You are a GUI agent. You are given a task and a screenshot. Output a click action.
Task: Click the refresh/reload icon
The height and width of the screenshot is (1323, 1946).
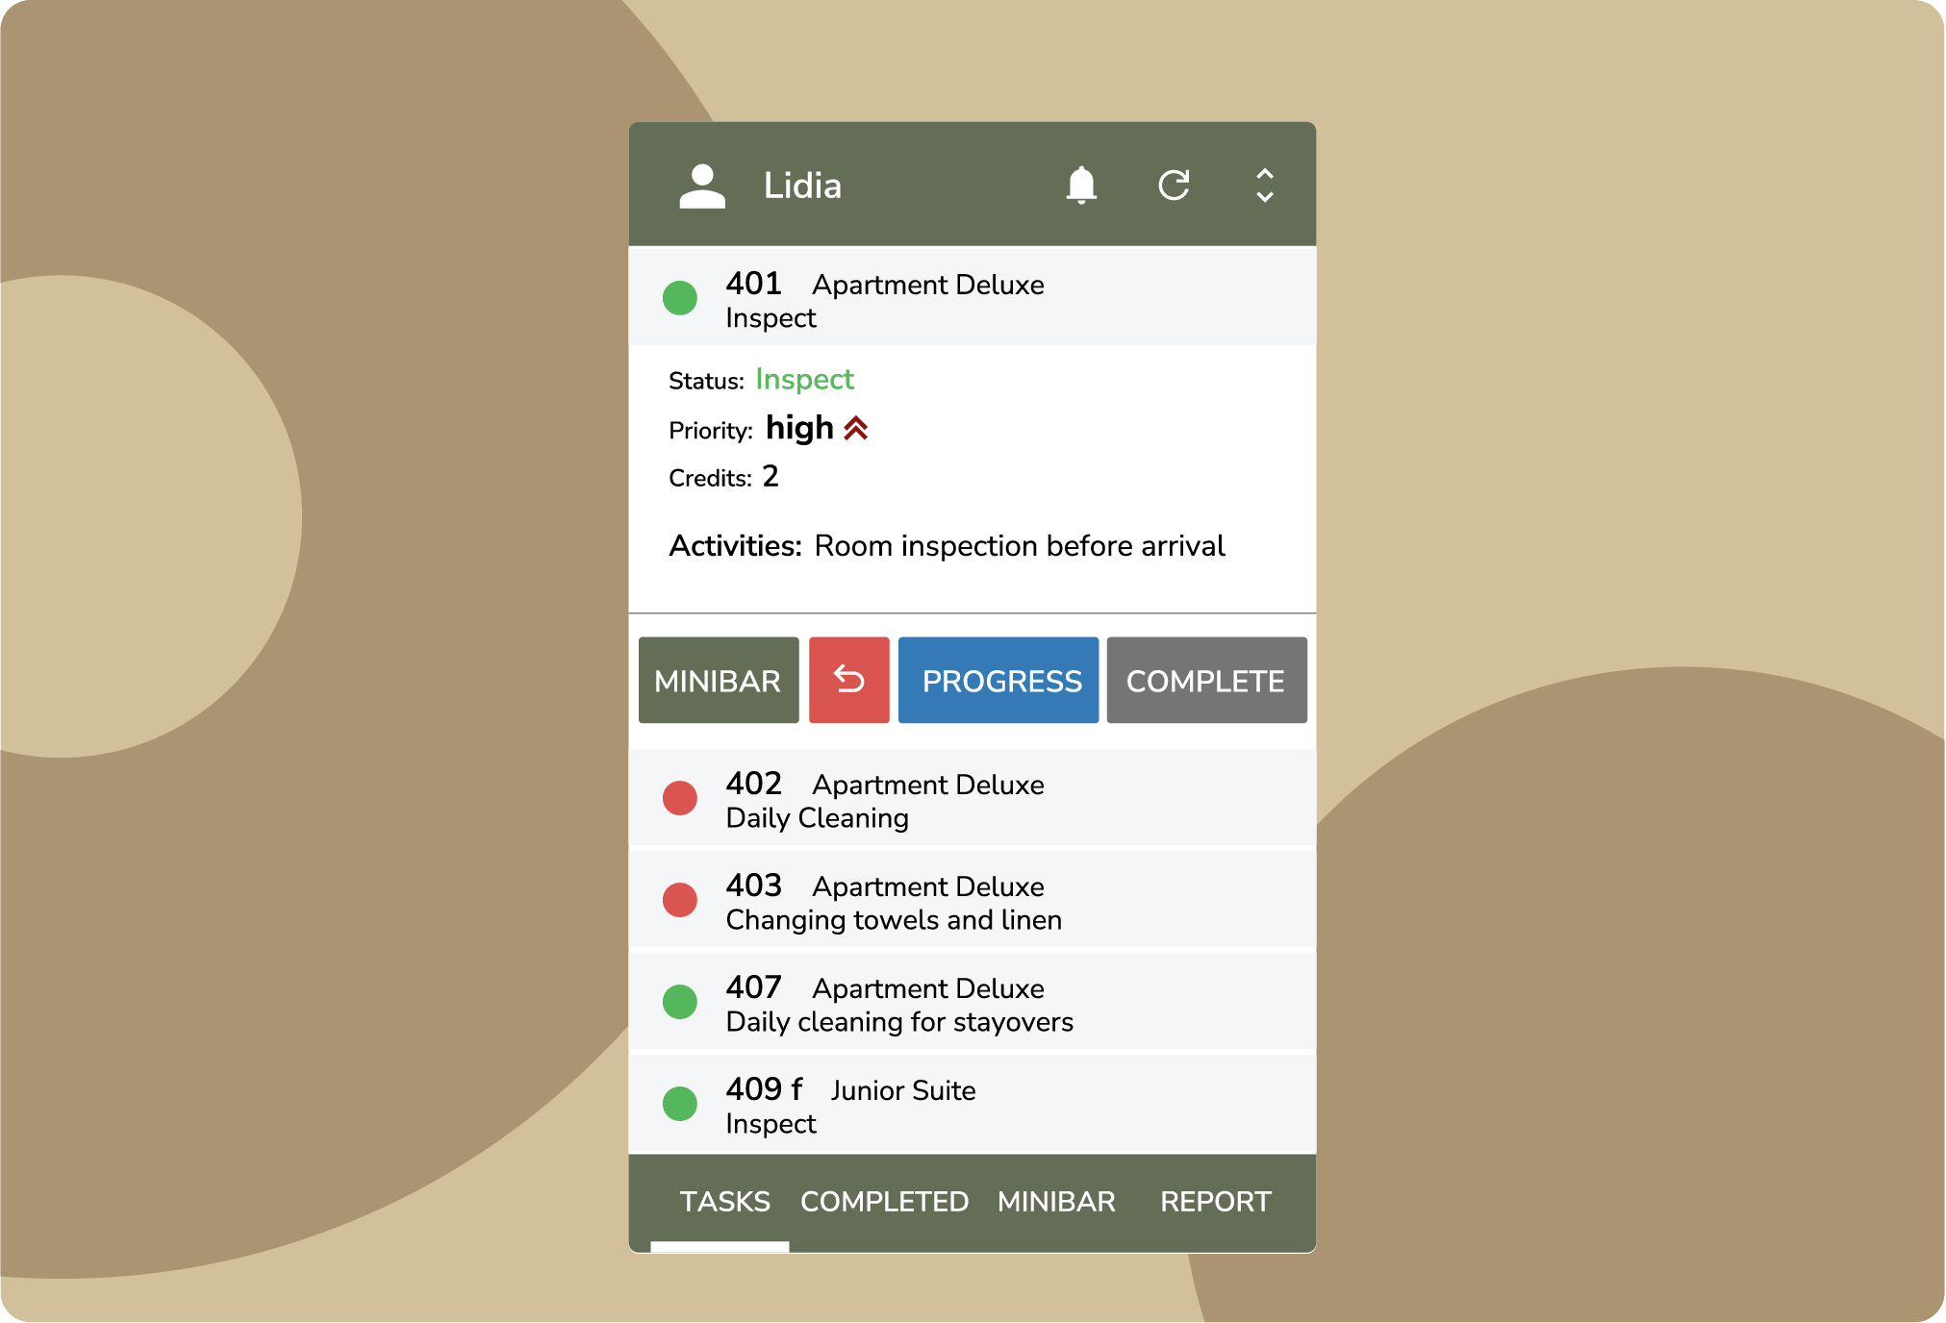click(x=1174, y=187)
